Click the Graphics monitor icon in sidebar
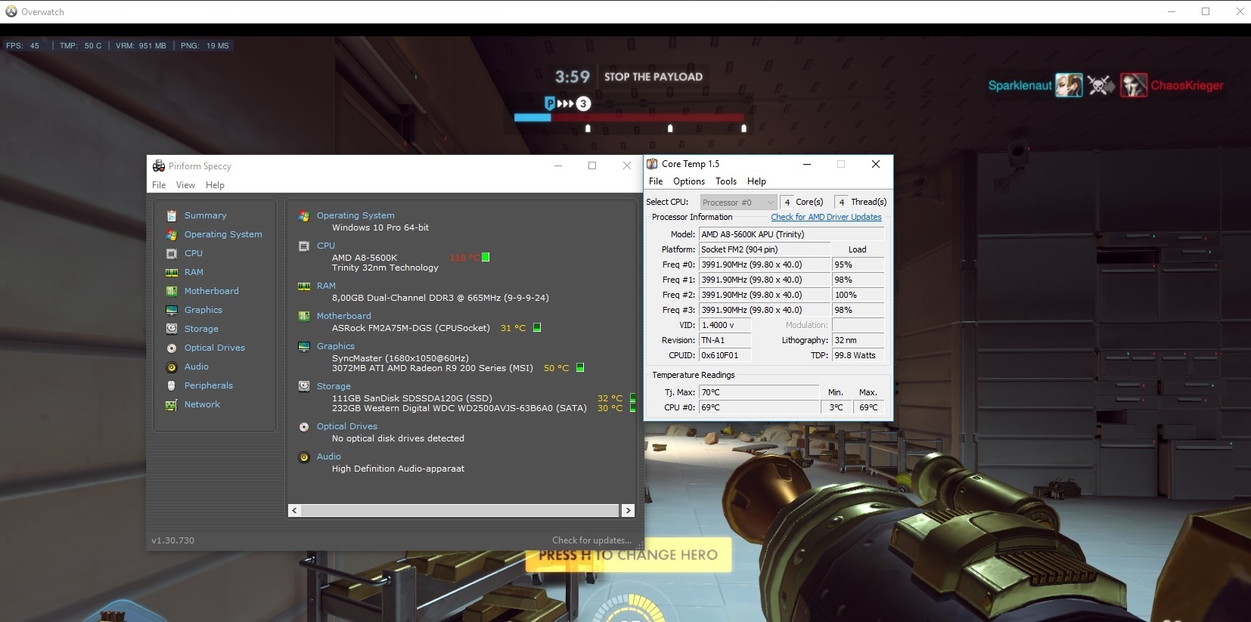This screenshot has height=622, width=1251. pos(172,310)
